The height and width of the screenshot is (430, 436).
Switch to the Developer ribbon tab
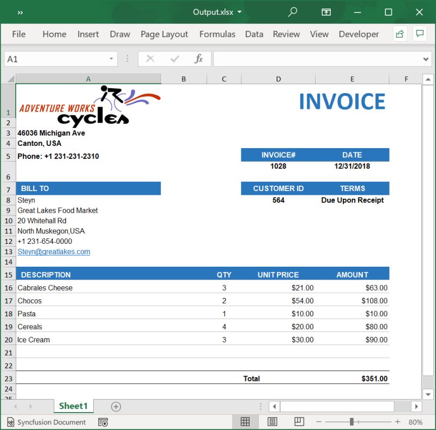(x=359, y=34)
